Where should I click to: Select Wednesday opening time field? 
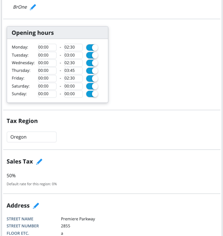[47, 63]
